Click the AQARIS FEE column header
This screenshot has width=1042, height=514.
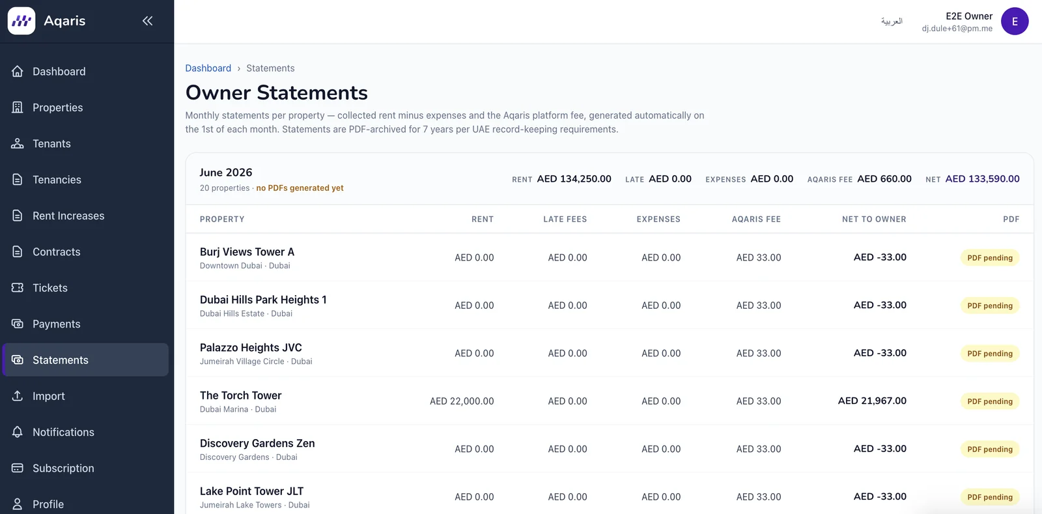[756, 219]
